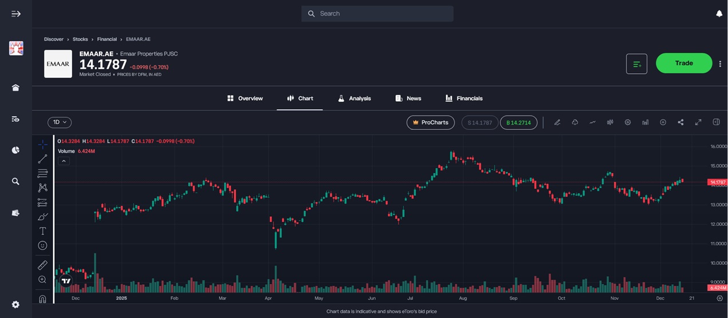Screen dimensions: 728x318
Task: Select the Chart tab
Action: coord(300,98)
